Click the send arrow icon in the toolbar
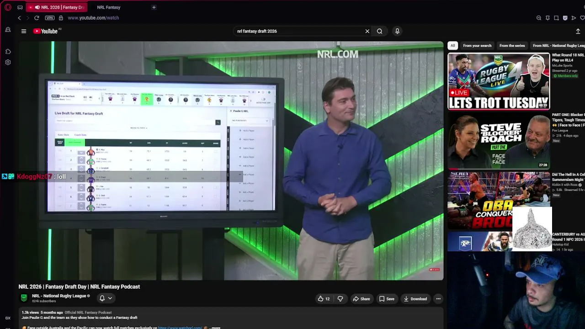This screenshot has height=329, width=585. (x=574, y=18)
